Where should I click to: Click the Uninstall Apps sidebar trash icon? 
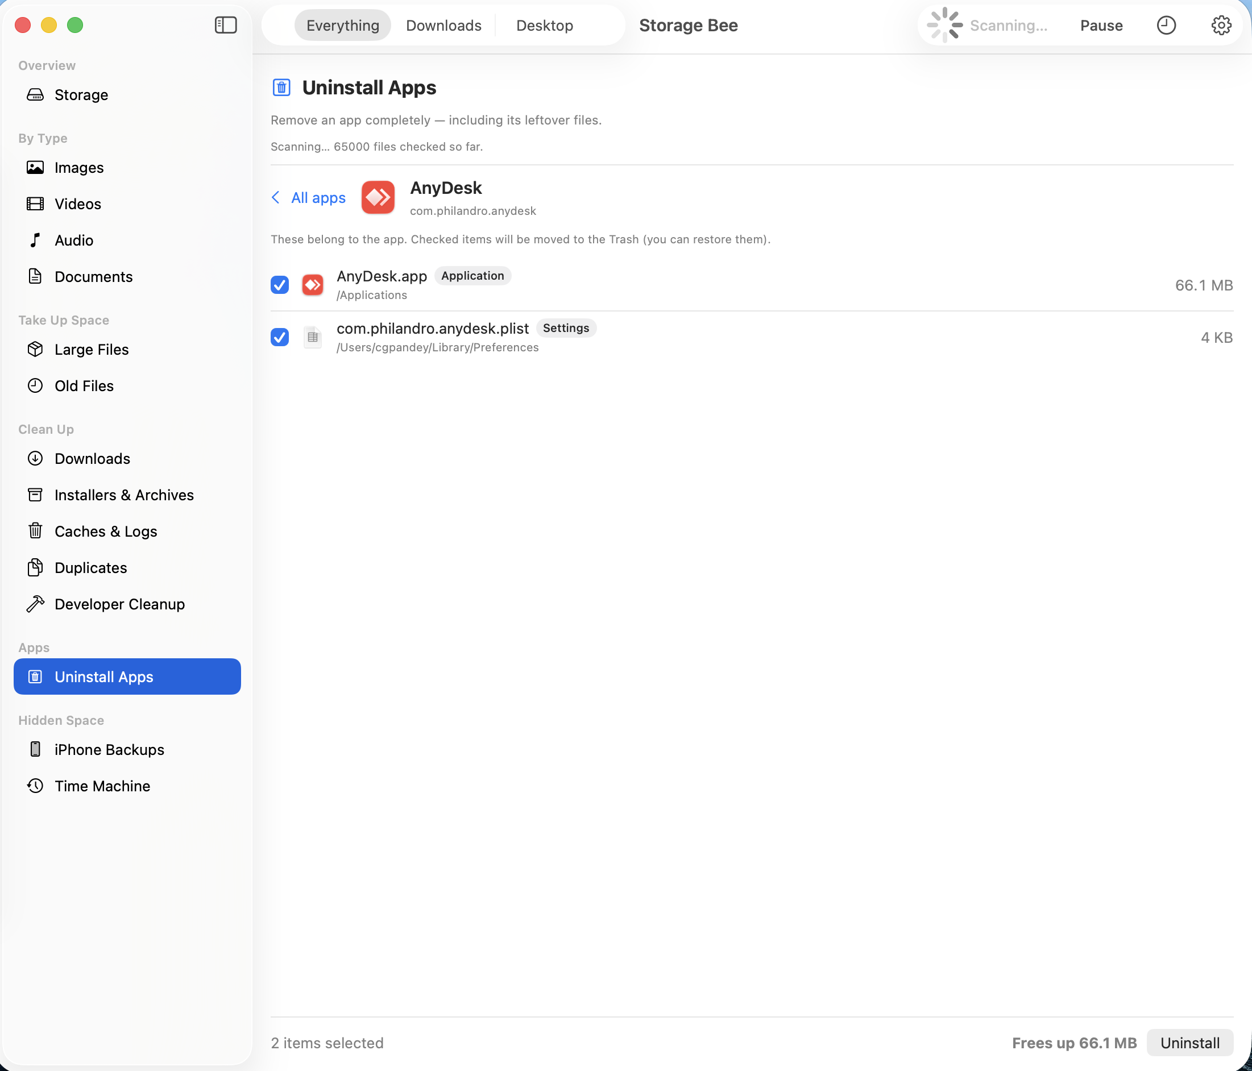click(x=36, y=676)
